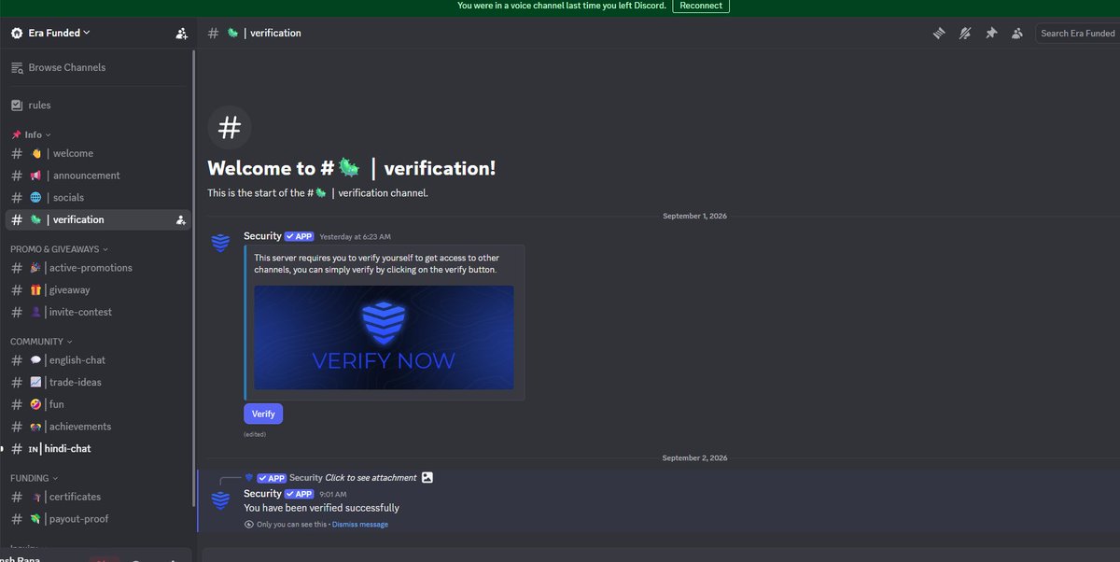Click Security avatar on 9:01 AM message
The height and width of the screenshot is (562, 1120).
221,500
